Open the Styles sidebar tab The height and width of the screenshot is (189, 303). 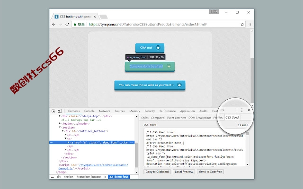click(x=145, y=118)
